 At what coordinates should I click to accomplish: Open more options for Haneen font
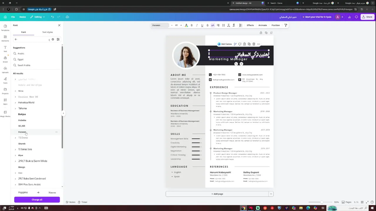(x=56, y=132)
